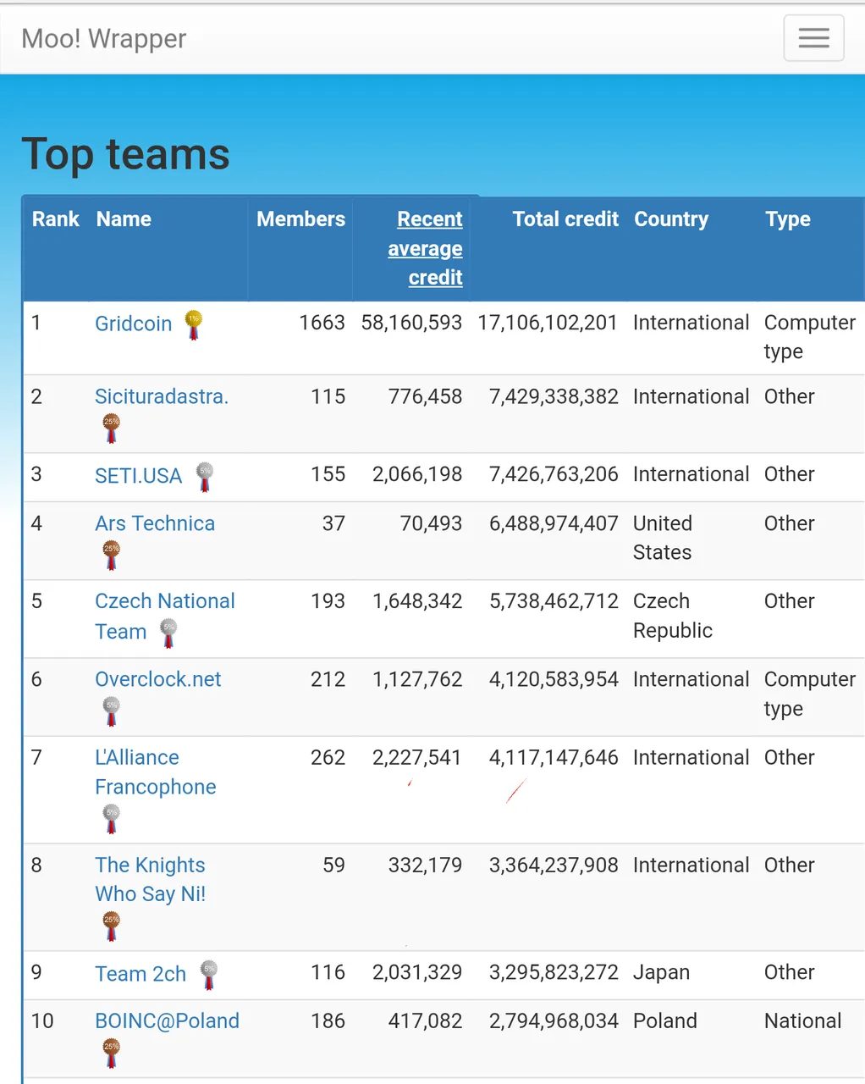The image size is (865, 1084).
Task: Select recent average credit 2,227,541
Action: 417,757
